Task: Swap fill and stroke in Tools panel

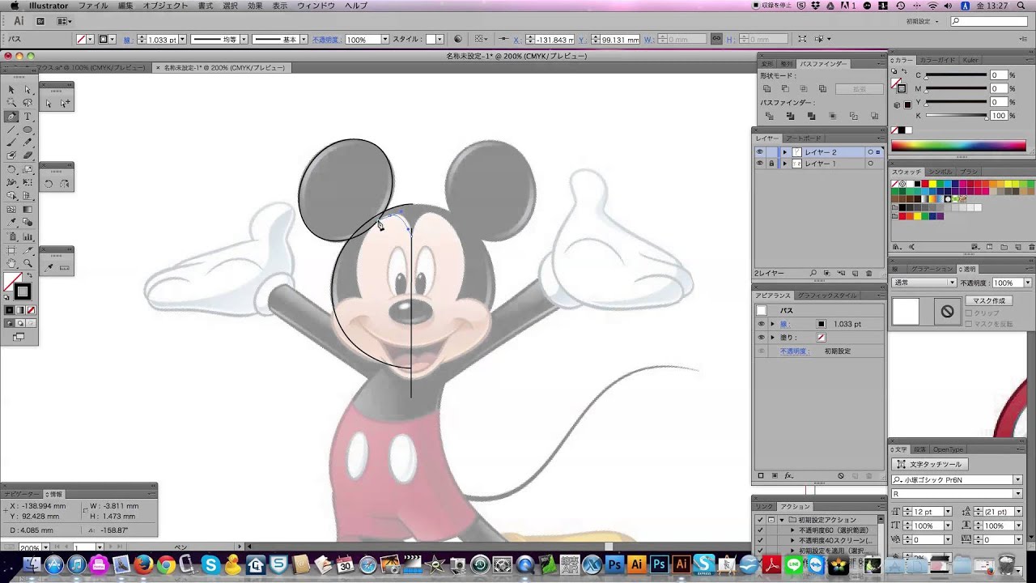Action: (30, 277)
